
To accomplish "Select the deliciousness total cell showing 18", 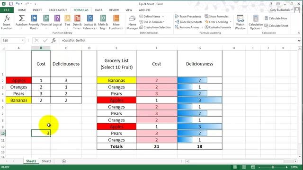I will pyautogui.click(x=200, y=146).
